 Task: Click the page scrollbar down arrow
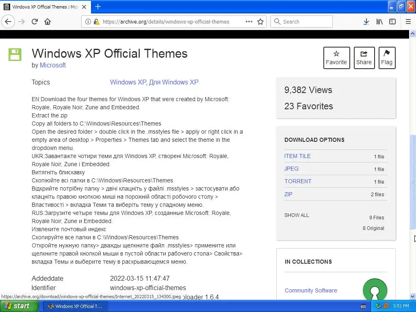(x=413, y=296)
